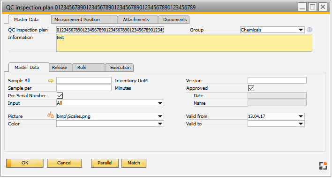Open the Color dropdown
Viewport: 332px width, 178px height.
(160, 124)
